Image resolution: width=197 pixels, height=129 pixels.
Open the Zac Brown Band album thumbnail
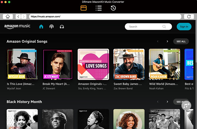point(129,64)
